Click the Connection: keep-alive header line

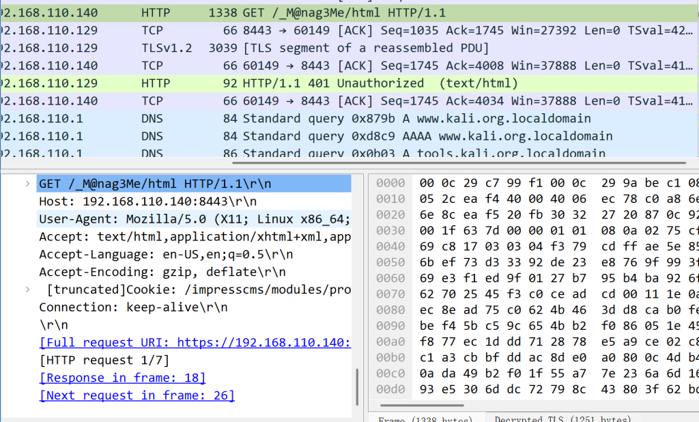coord(133,307)
